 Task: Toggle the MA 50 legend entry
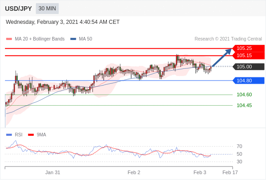[81, 39]
